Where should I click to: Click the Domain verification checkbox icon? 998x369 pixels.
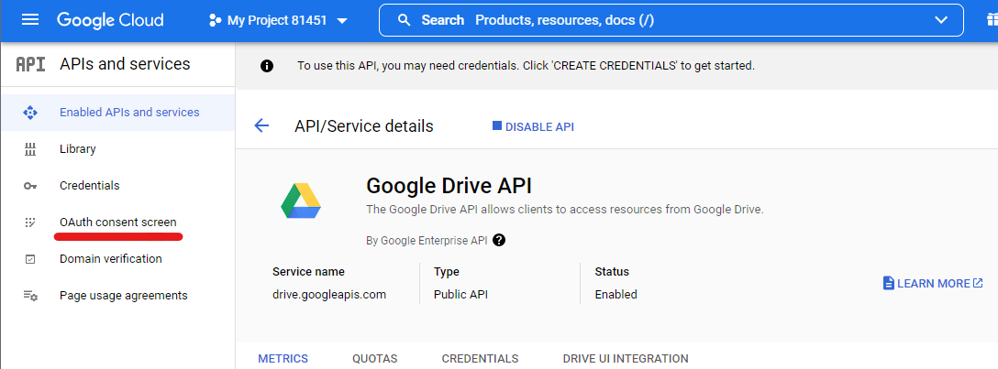pyautogui.click(x=30, y=259)
